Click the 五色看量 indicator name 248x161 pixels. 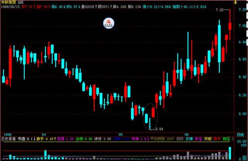point(9,139)
